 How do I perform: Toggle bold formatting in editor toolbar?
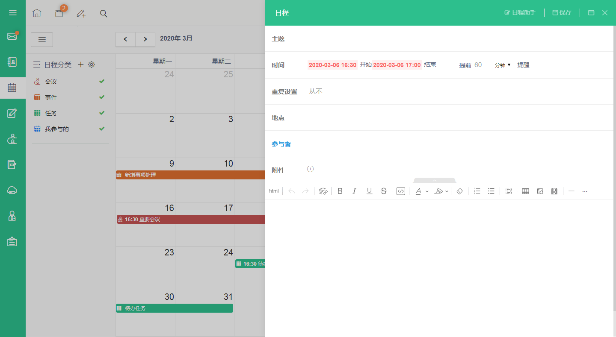340,191
